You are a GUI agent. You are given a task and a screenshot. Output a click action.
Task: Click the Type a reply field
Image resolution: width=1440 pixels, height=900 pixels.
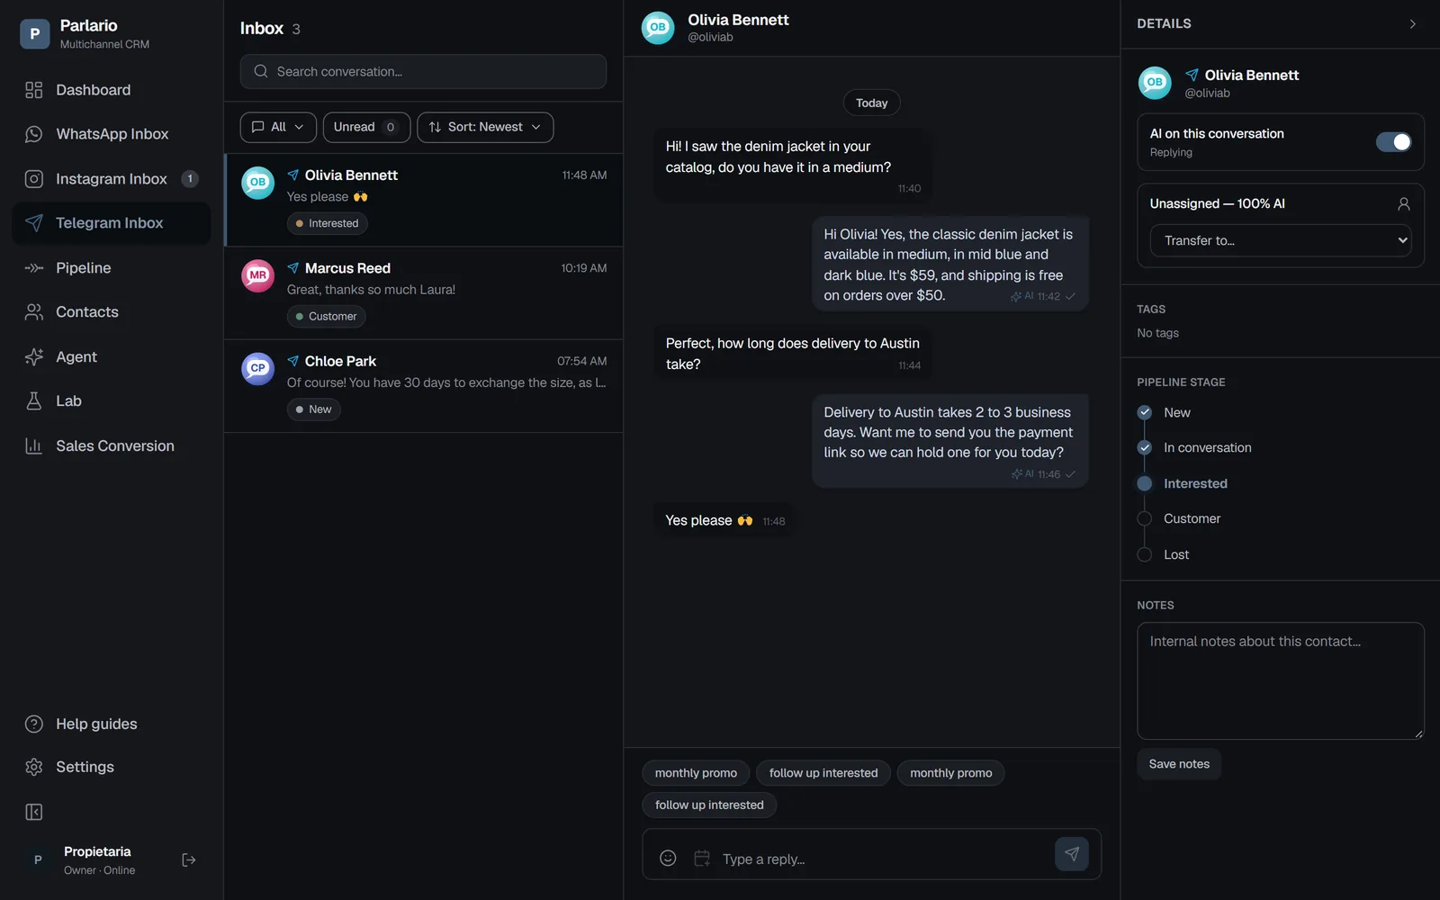[882, 859]
